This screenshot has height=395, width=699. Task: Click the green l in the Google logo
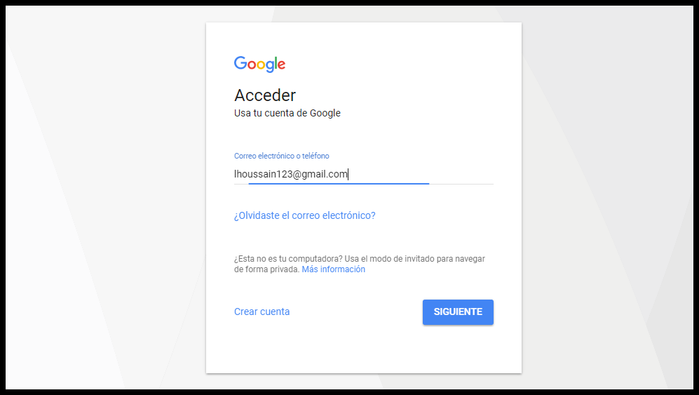[274, 63]
